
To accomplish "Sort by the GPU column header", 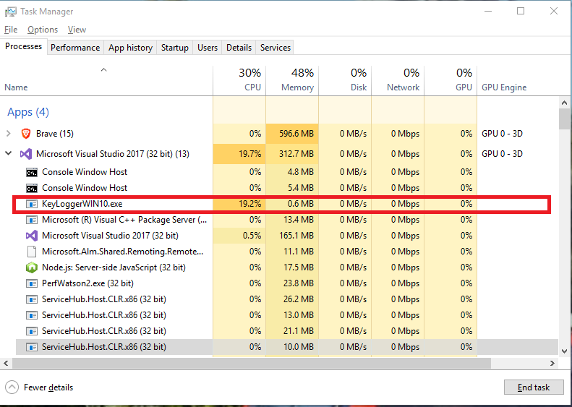I will pyautogui.click(x=451, y=80).
